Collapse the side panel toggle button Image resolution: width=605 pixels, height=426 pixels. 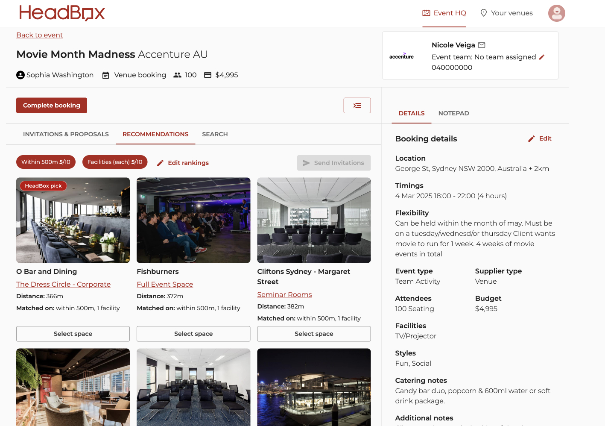coord(357,106)
